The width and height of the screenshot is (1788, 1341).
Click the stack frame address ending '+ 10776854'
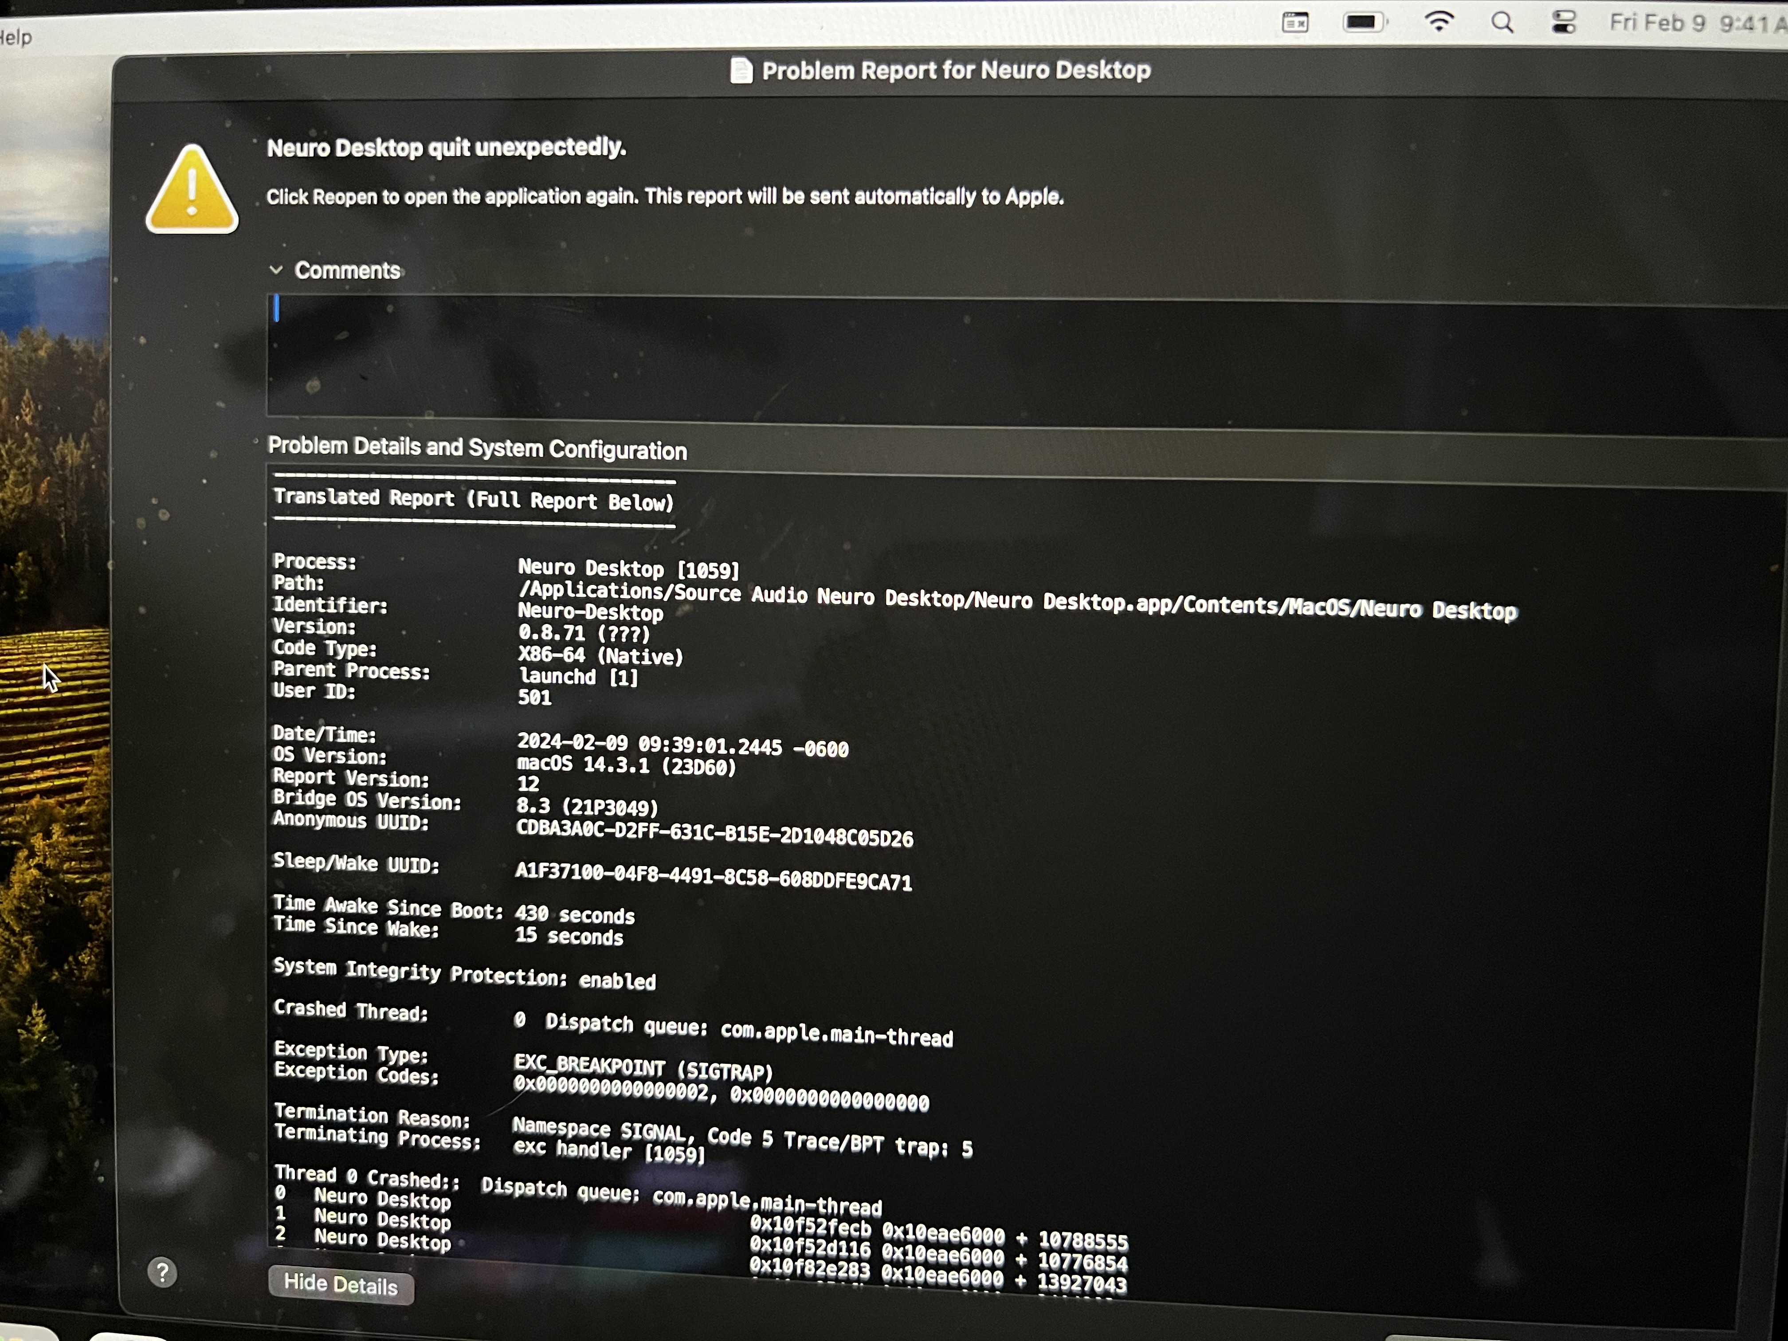(x=938, y=1255)
